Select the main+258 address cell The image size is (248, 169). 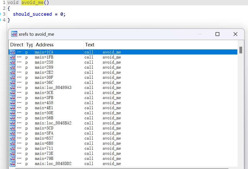tap(59, 62)
